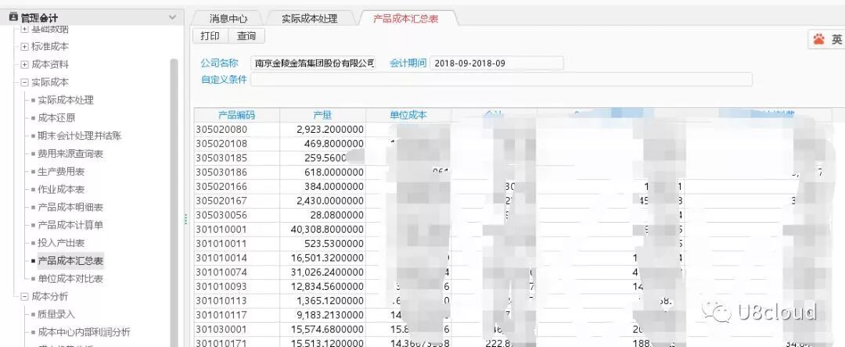Open 费用来源查询表 in the tree
Screen dimensions: 845x347
coord(70,154)
